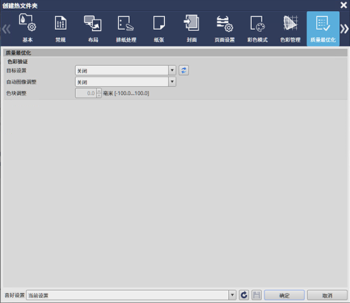Click the 色块调整 value field
The image size is (350, 303).
[86, 93]
